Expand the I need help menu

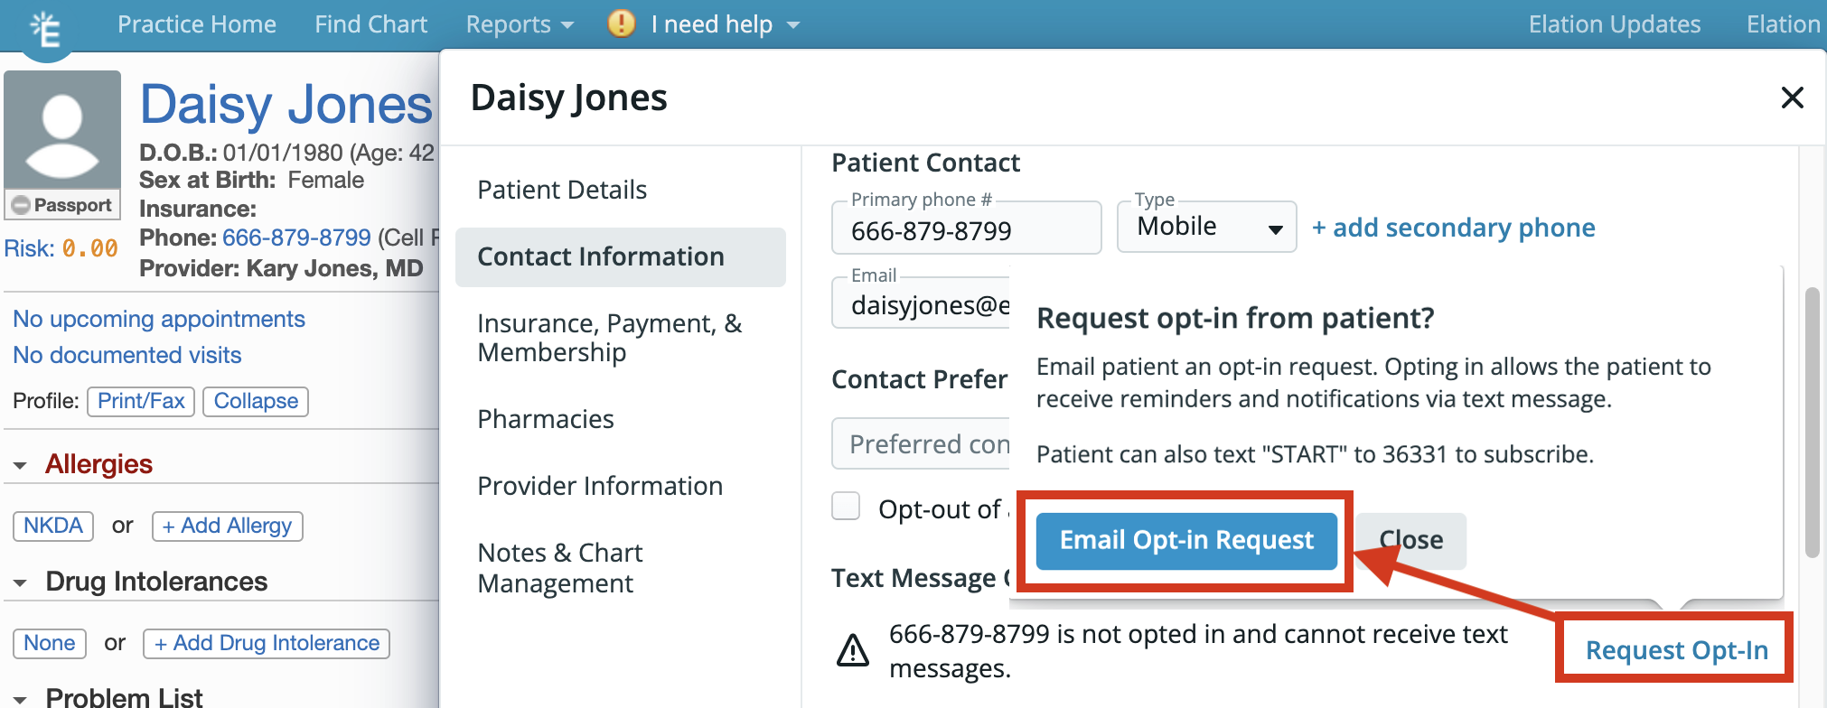(725, 24)
